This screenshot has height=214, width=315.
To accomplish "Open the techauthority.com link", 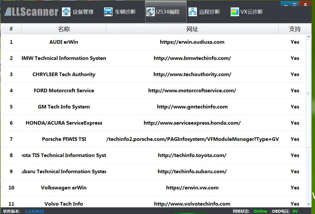I will coord(192,74).
